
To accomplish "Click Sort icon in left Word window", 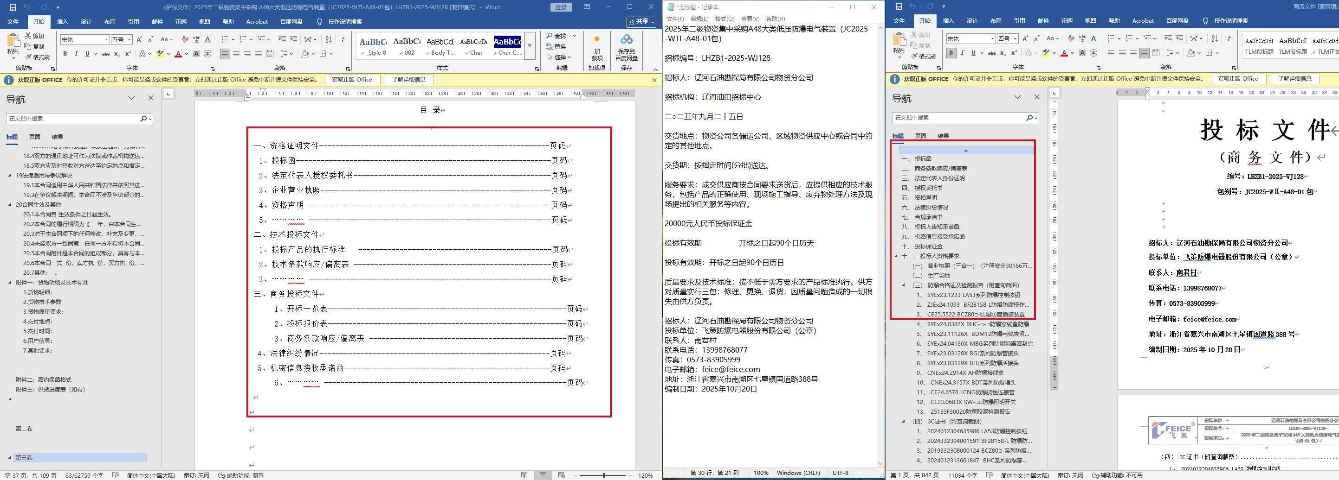I will pos(329,39).
